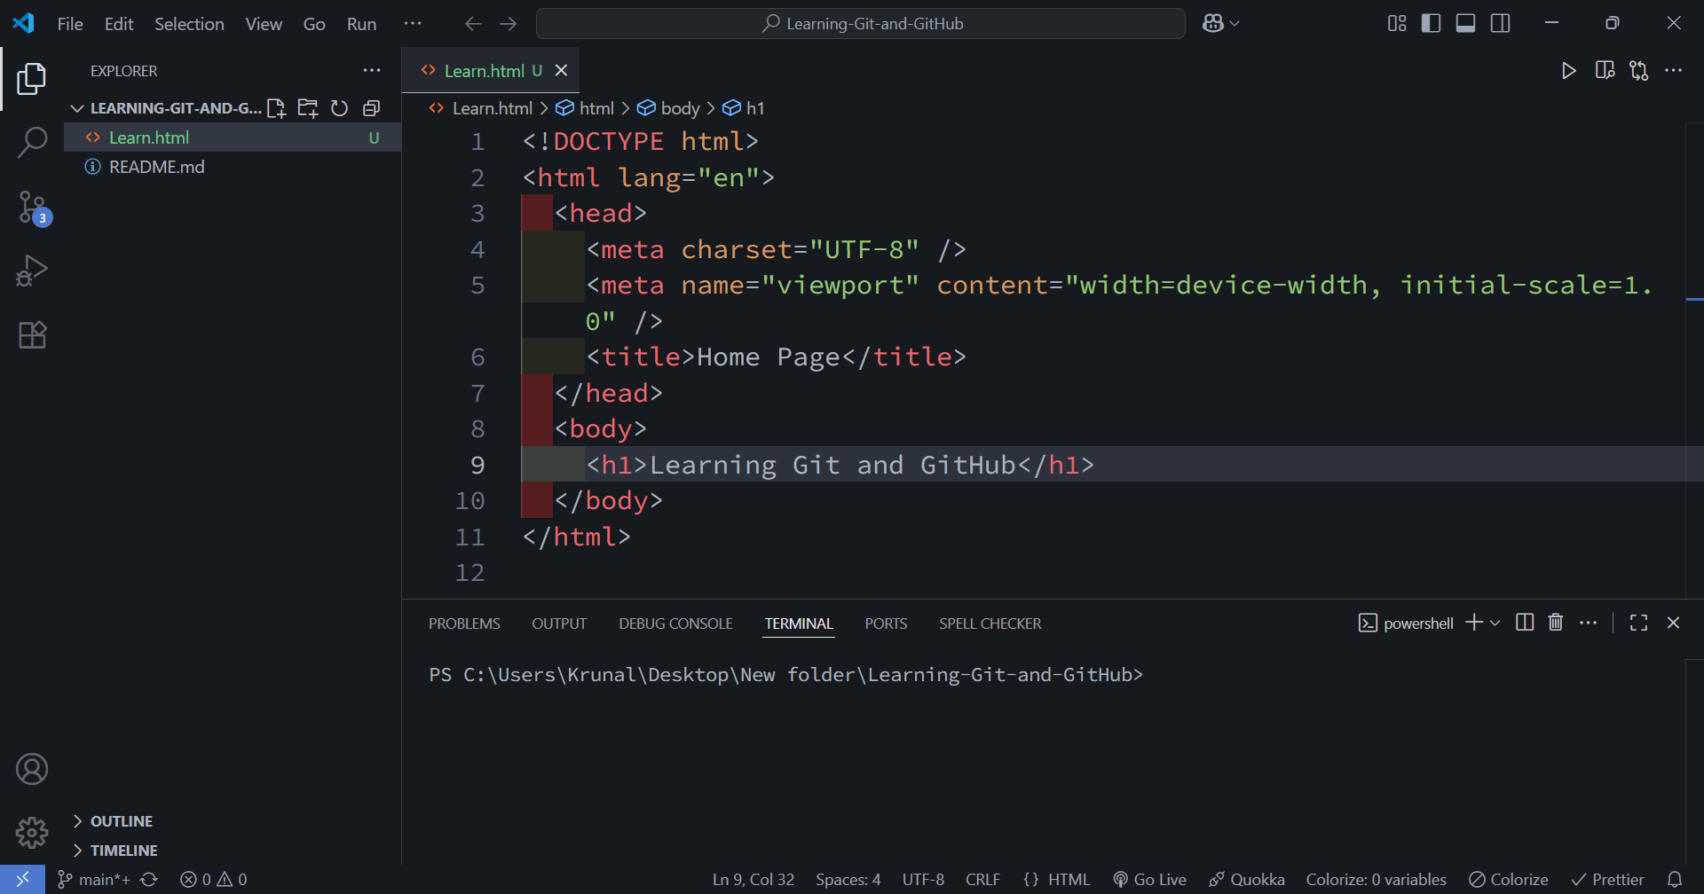Open the Extensions view

point(32,334)
